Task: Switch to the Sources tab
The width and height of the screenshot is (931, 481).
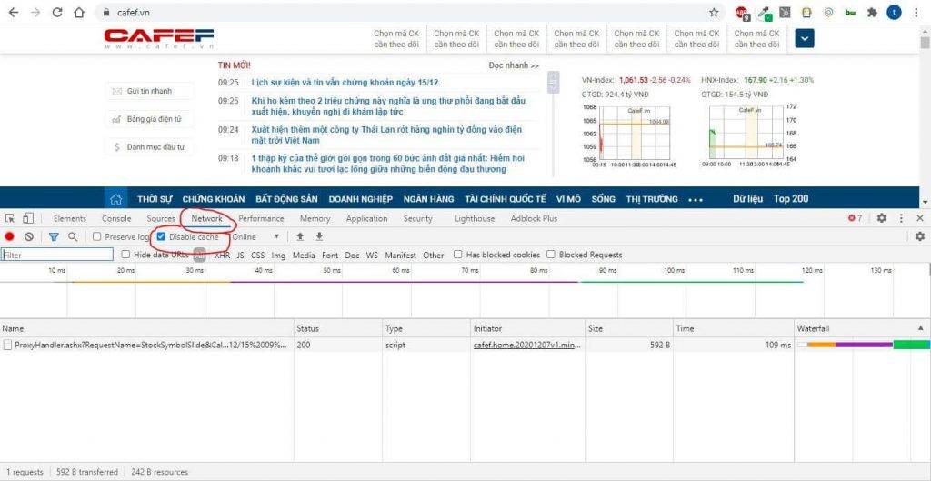Action: [161, 218]
